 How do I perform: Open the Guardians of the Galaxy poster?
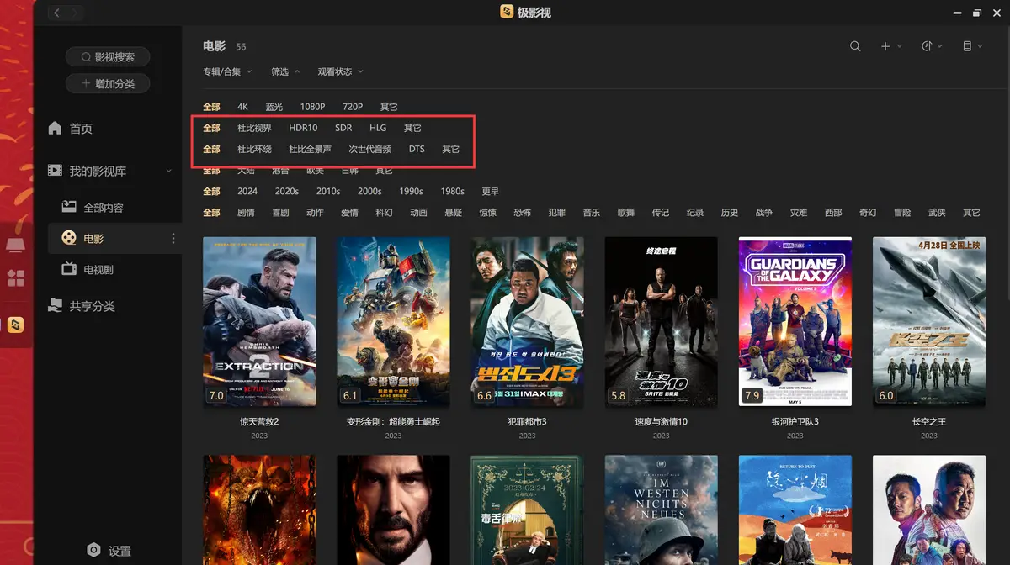(x=795, y=321)
